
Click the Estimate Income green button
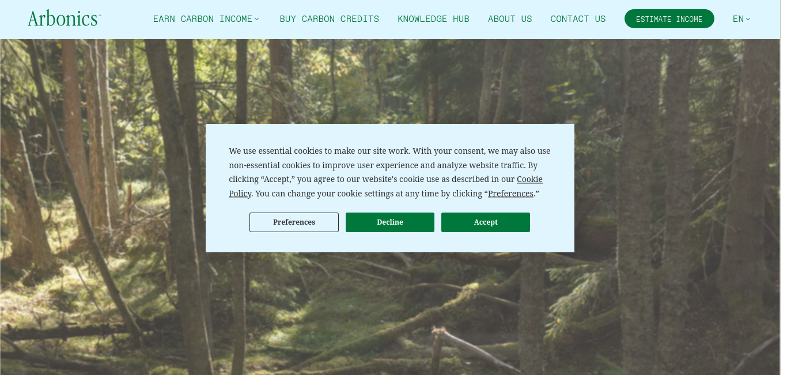click(x=669, y=19)
